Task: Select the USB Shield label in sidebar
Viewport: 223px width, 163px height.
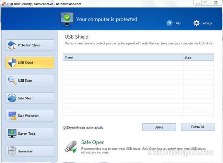Action: (x=25, y=63)
